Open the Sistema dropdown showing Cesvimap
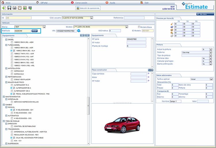 pos(211,52)
